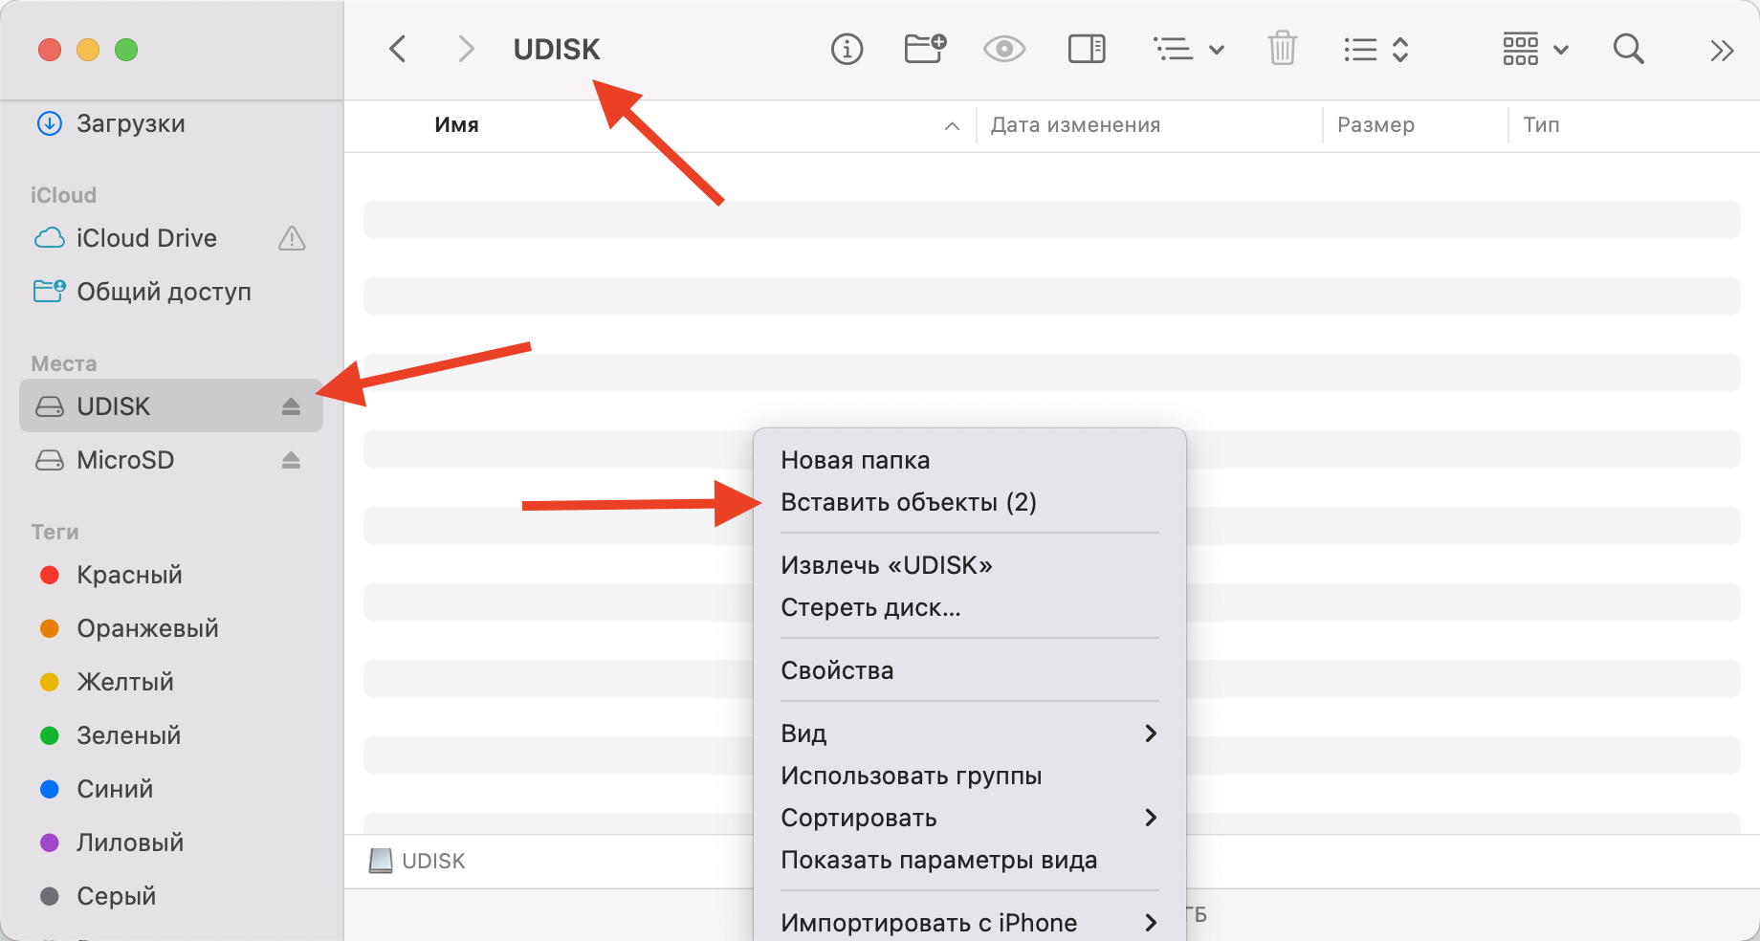Open the Get Info panel icon

click(846, 49)
